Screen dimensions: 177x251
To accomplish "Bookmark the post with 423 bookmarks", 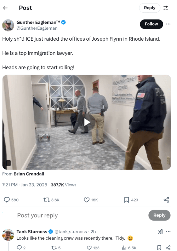I will pyautogui.click(x=126, y=200).
